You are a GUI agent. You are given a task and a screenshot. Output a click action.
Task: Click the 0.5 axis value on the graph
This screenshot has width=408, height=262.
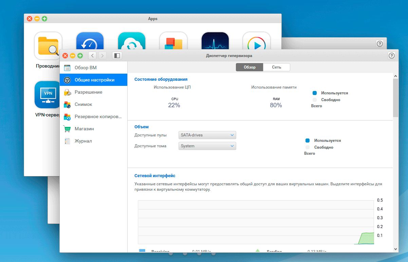tap(380, 200)
